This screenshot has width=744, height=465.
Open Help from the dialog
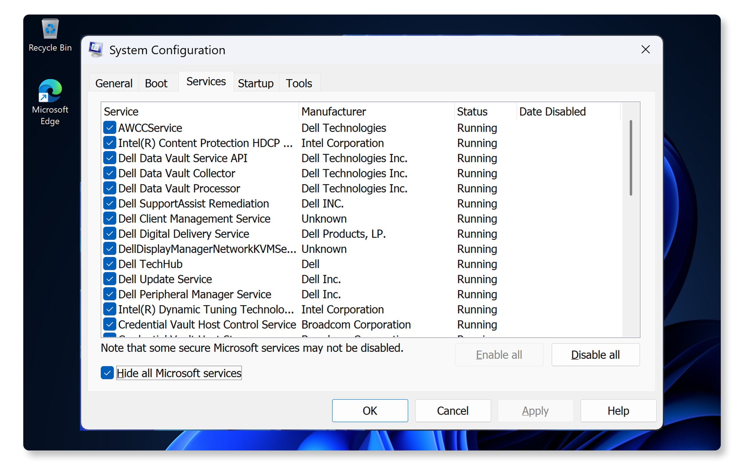(x=618, y=411)
